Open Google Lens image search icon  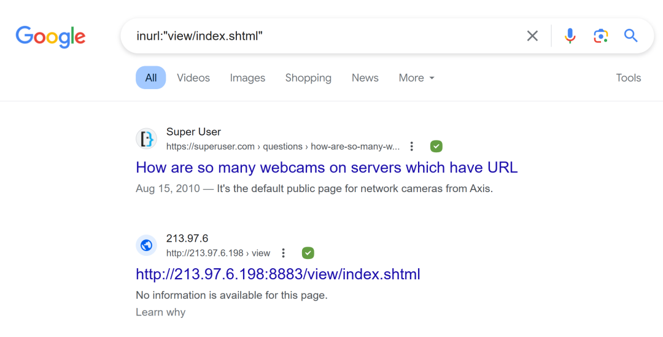(x=600, y=36)
